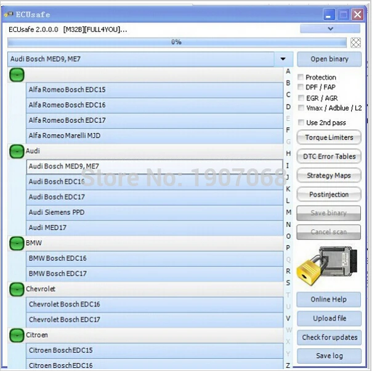This screenshot has width=372, height=371.
Task: Select Chevrolet Bosch EDC16
Action: point(155,305)
